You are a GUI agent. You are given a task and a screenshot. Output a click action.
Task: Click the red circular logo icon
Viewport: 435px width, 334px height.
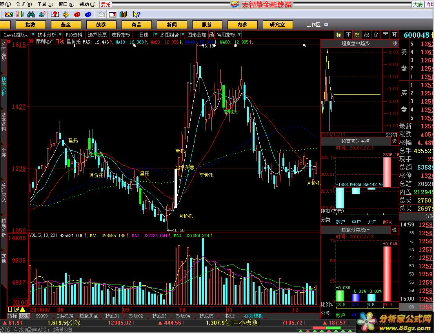(x=77, y=14)
